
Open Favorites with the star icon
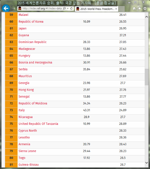[140, 8]
